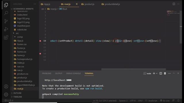This screenshot has height=103, width=184.
Task: Open home.js in the file tree
Action: (x=21, y=55)
